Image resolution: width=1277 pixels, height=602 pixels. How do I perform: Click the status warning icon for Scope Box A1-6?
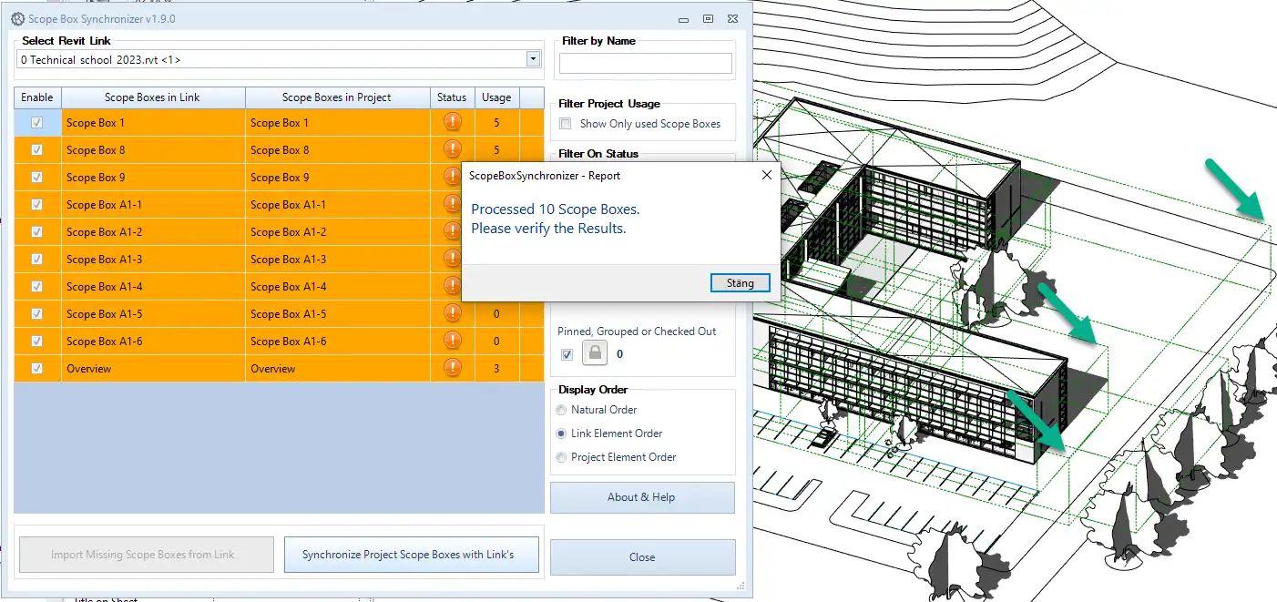coord(452,341)
